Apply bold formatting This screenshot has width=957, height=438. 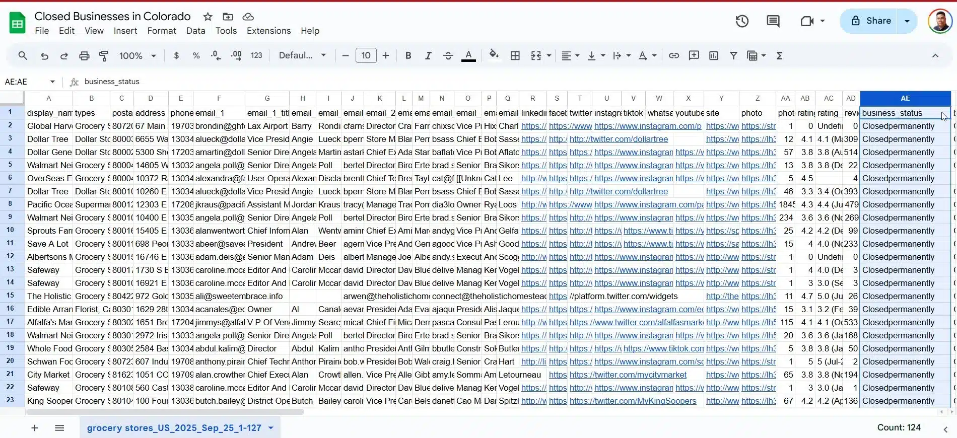pyautogui.click(x=408, y=55)
